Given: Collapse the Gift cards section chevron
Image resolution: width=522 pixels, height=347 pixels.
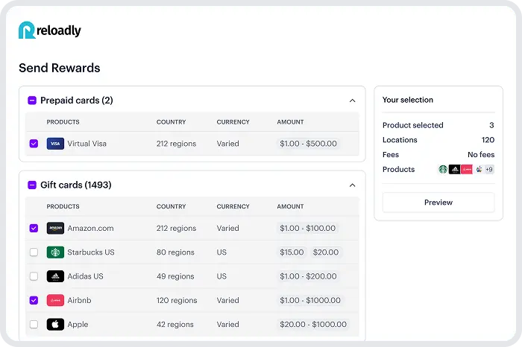Looking at the screenshot, I should point(353,185).
